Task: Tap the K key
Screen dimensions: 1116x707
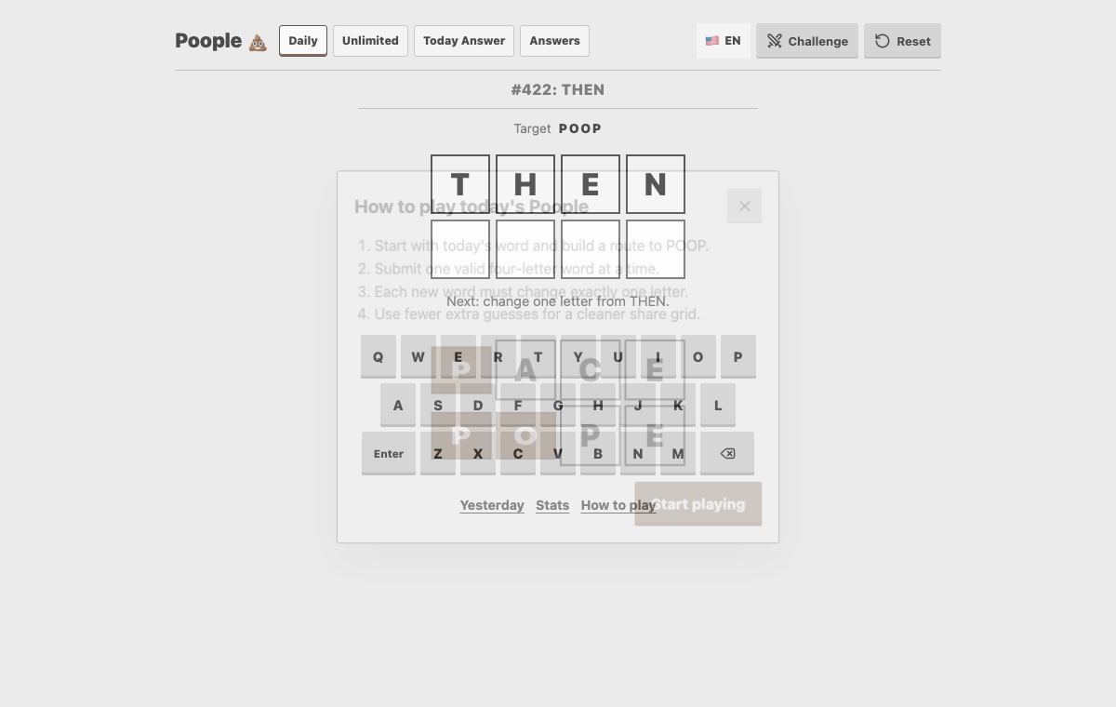Action: [678, 405]
